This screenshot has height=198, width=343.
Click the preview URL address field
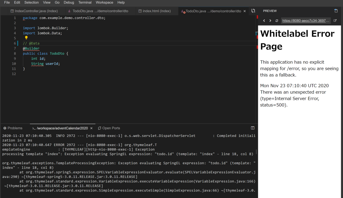click(x=306, y=21)
